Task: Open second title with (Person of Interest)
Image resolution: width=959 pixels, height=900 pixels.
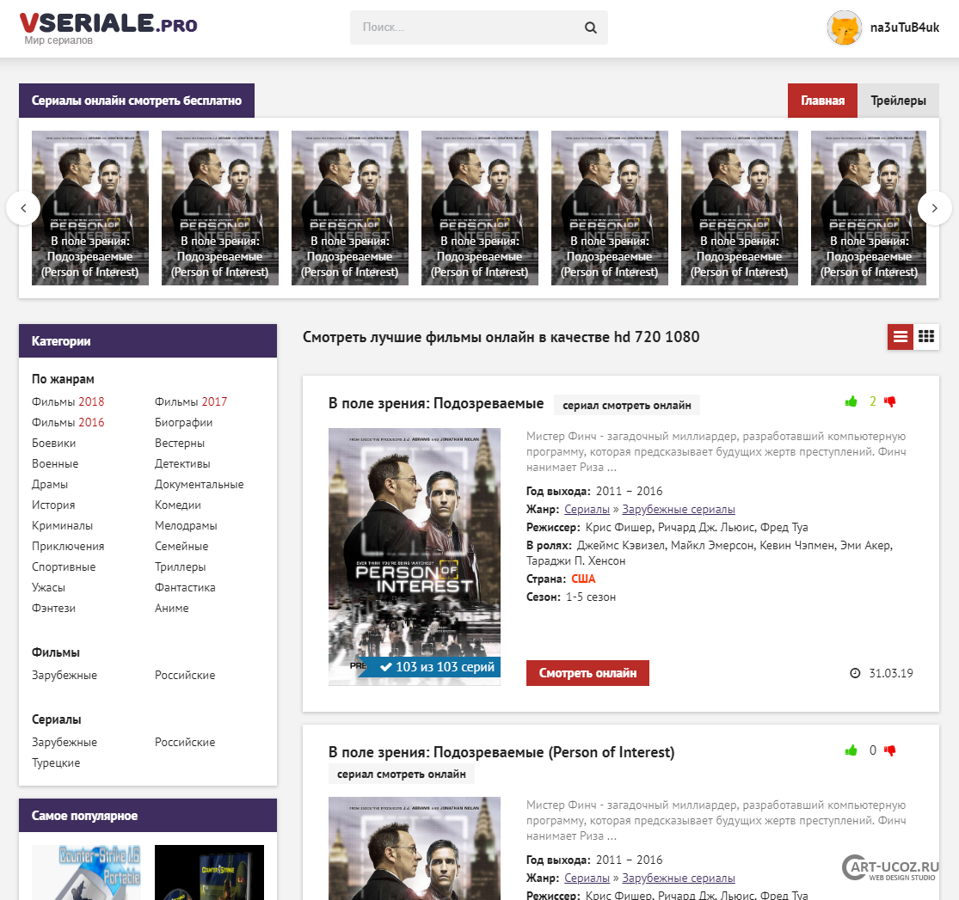Action: (501, 752)
